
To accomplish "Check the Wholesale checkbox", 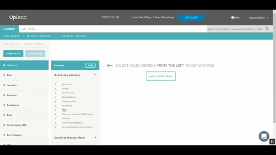I will click(59, 105).
